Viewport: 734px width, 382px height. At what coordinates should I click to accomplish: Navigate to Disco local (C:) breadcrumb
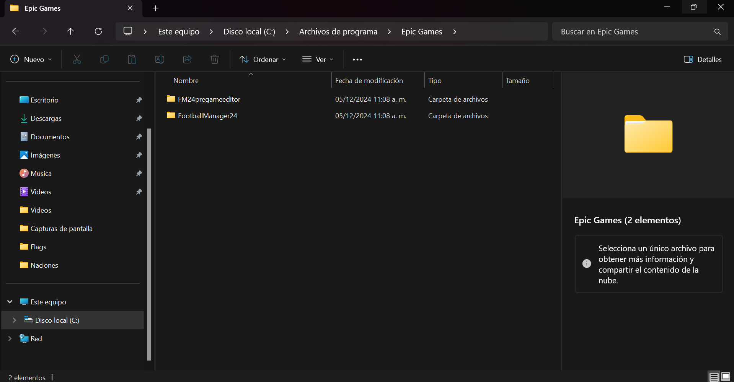(x=249, y=32)
